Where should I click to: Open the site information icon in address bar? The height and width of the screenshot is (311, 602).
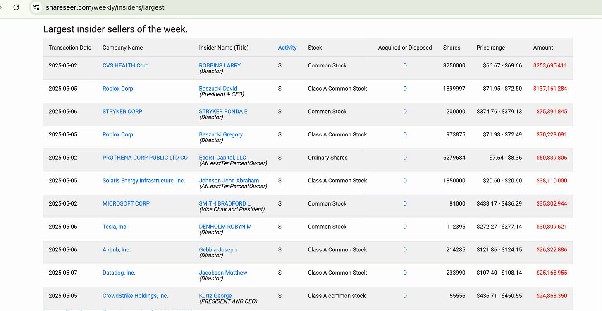point(36,7)
